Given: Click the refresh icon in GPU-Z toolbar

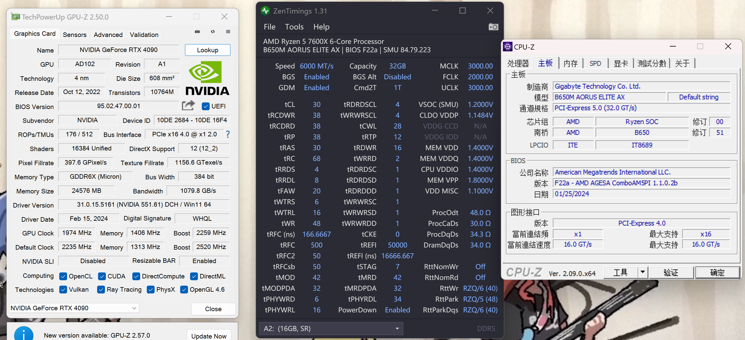Looking at the screenshot, I should (213, 32).
